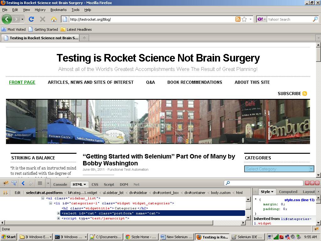
Task: Bookmark this page with the star icon
Action: point(244,19)
